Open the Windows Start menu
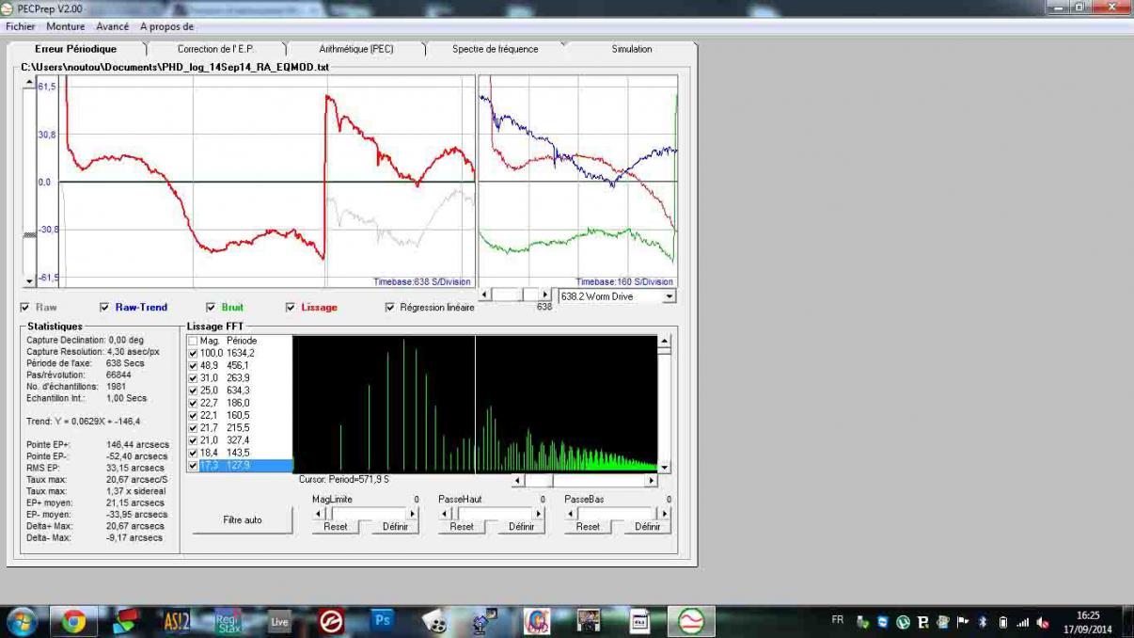This screenshot has height=638, width=1134. tap(21, 621)
